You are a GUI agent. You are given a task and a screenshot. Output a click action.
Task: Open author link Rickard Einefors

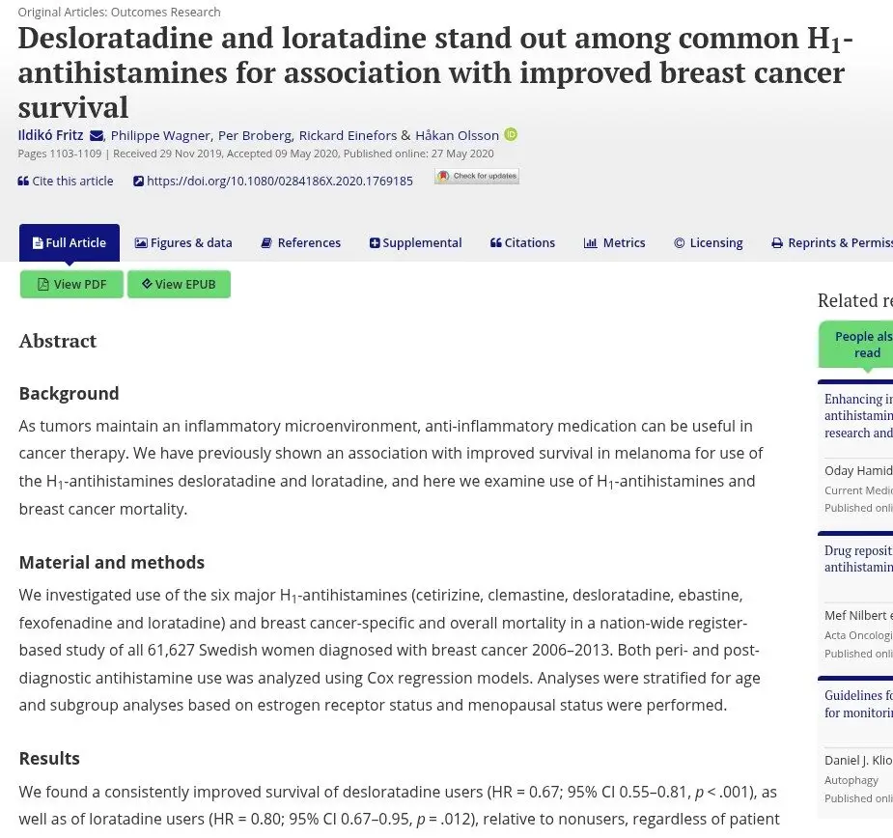pyautogui.click(x=348, y=135)
